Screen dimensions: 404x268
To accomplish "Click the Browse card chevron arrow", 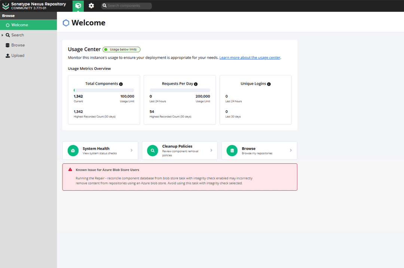I will [x=291, y=150].
